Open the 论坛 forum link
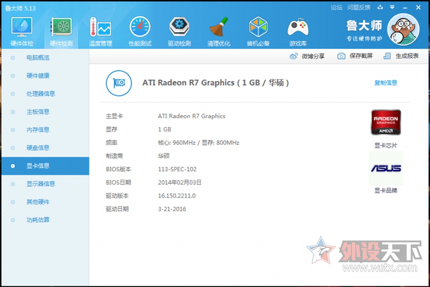Image resolution: width=430 pixels, height=287 pixels. [336, 8]
